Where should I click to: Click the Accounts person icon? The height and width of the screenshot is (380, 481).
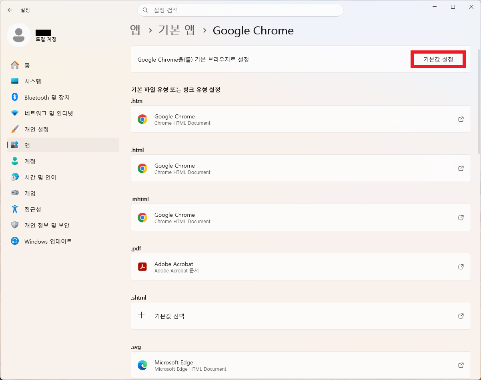(x=15, y=161)
